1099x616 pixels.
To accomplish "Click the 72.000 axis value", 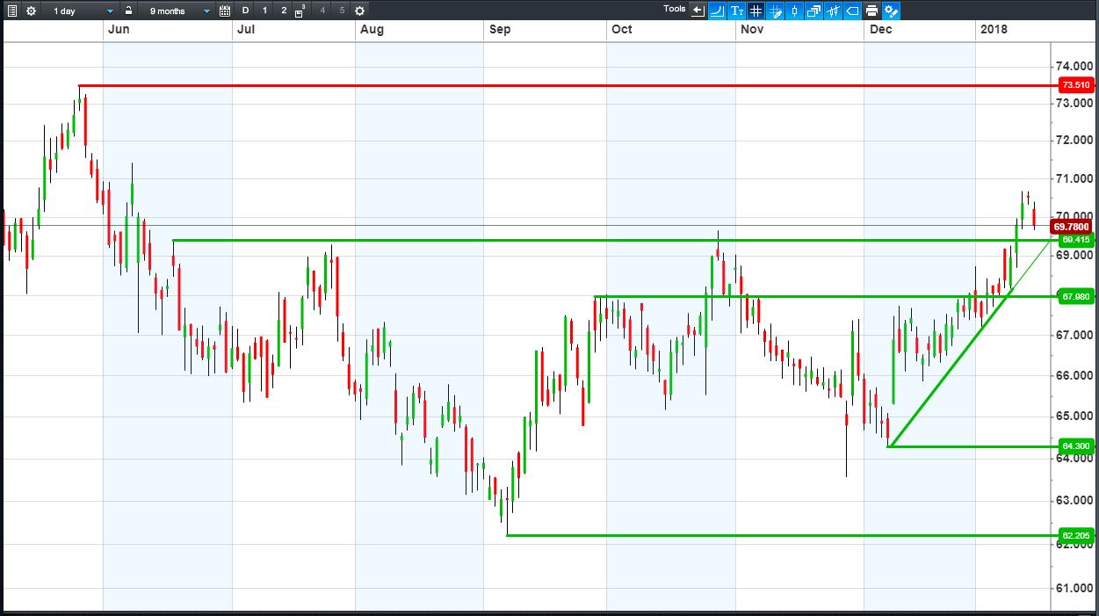I will [x=1074, y=141].
